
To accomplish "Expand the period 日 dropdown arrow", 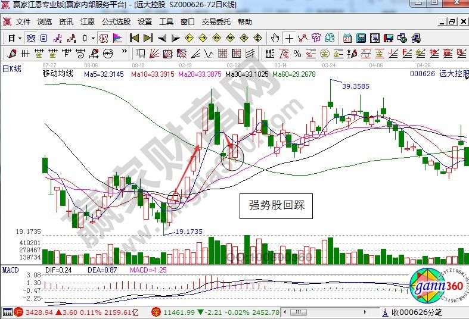I will coord(20,38).
